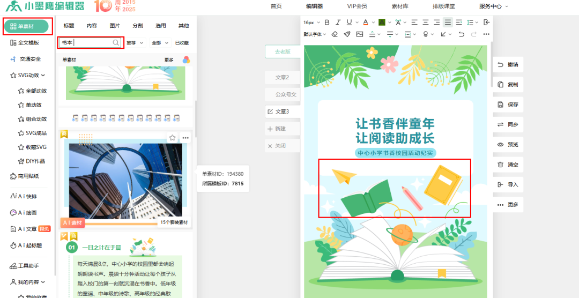Toggle justify text alignment
Screen dimensions: 579x298
[x=448, y=22]
